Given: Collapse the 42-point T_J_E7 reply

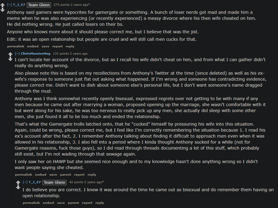Looking at the screenshot, I should [25, 182].
